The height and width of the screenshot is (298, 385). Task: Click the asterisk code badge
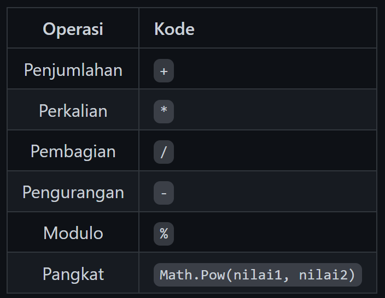click(164, 111)
